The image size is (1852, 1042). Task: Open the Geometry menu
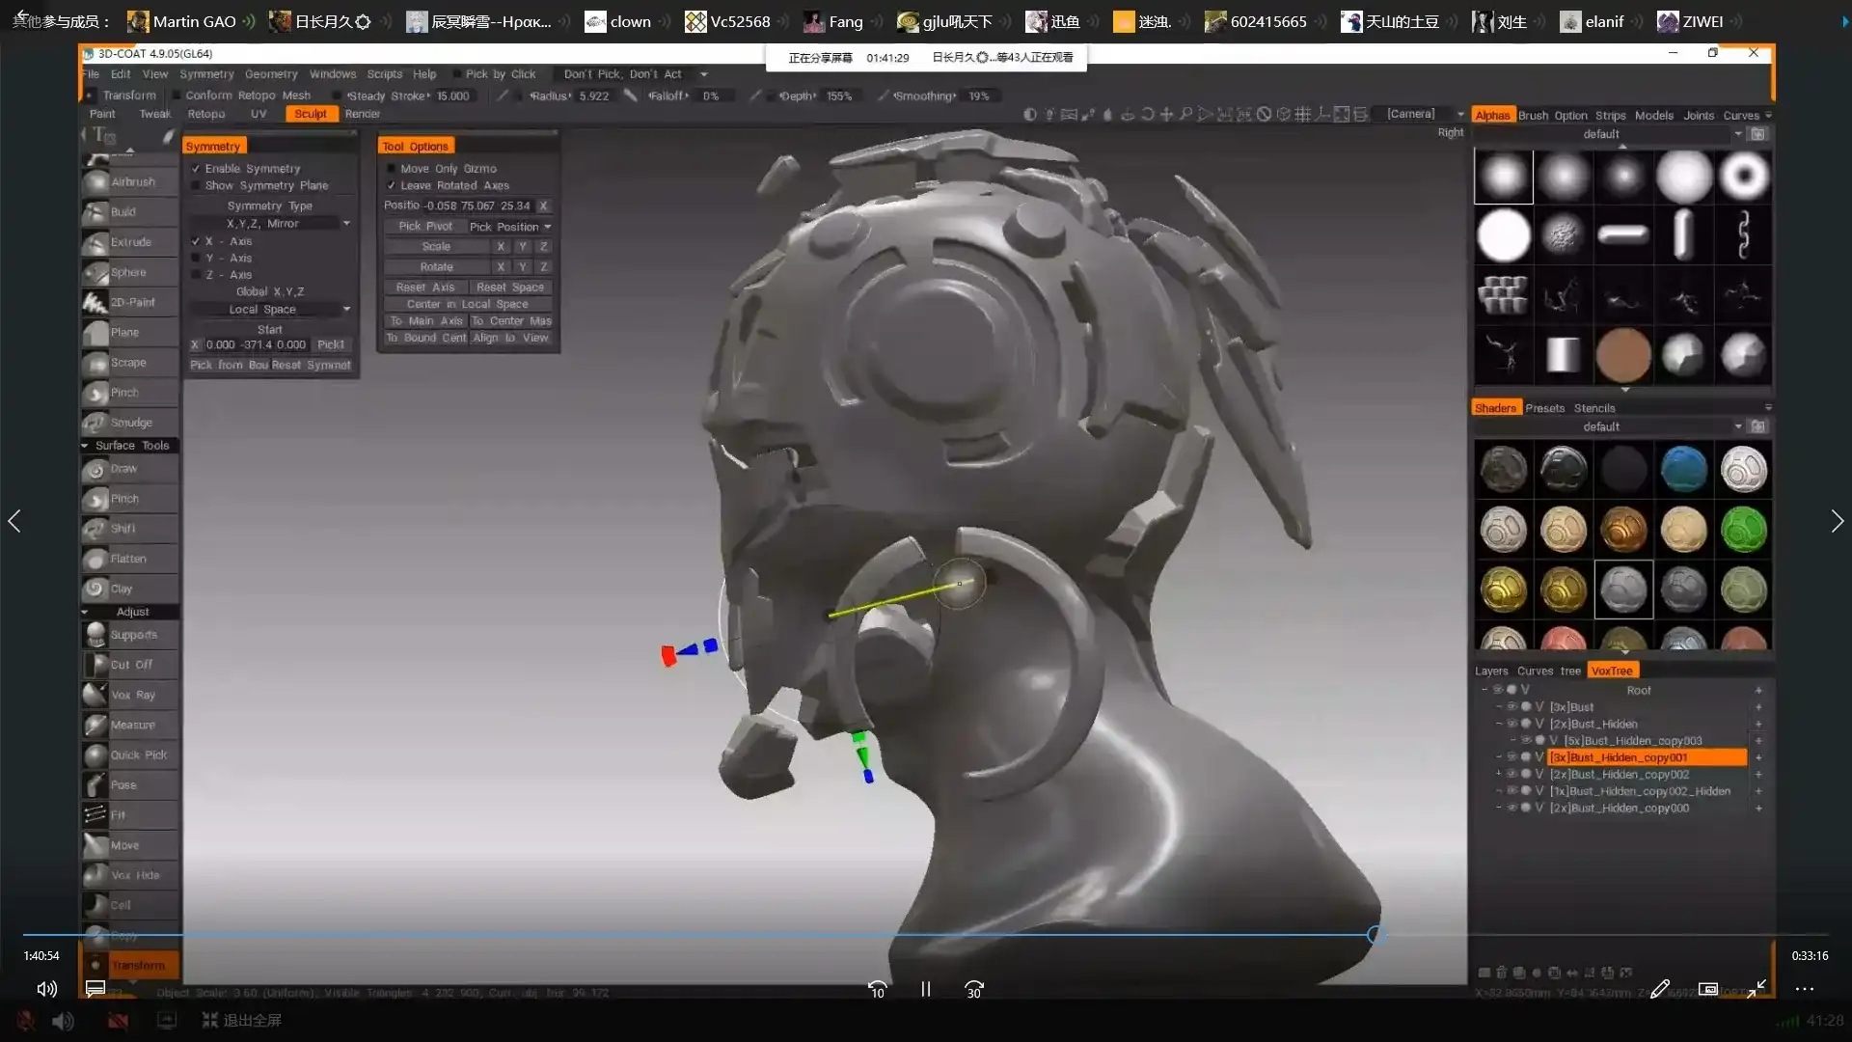tap(270, 74)
